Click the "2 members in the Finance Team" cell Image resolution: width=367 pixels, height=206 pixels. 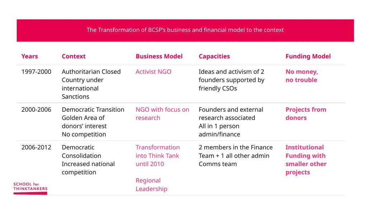point(236,155)
